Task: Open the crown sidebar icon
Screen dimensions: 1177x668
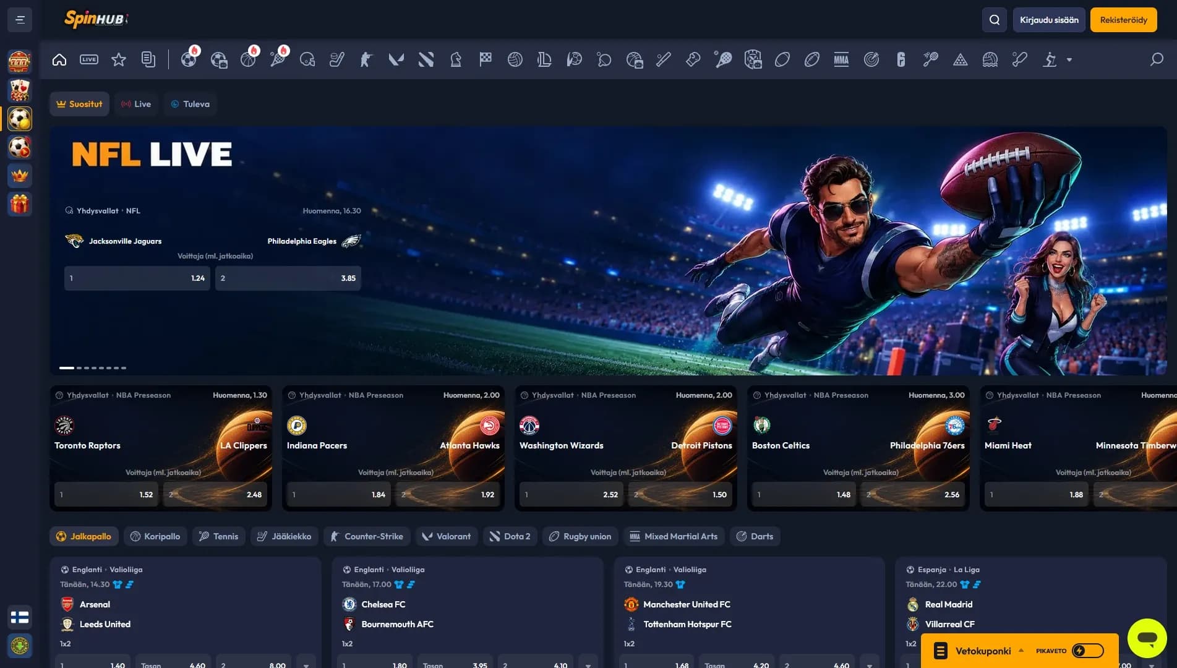Action: point(20,176)
